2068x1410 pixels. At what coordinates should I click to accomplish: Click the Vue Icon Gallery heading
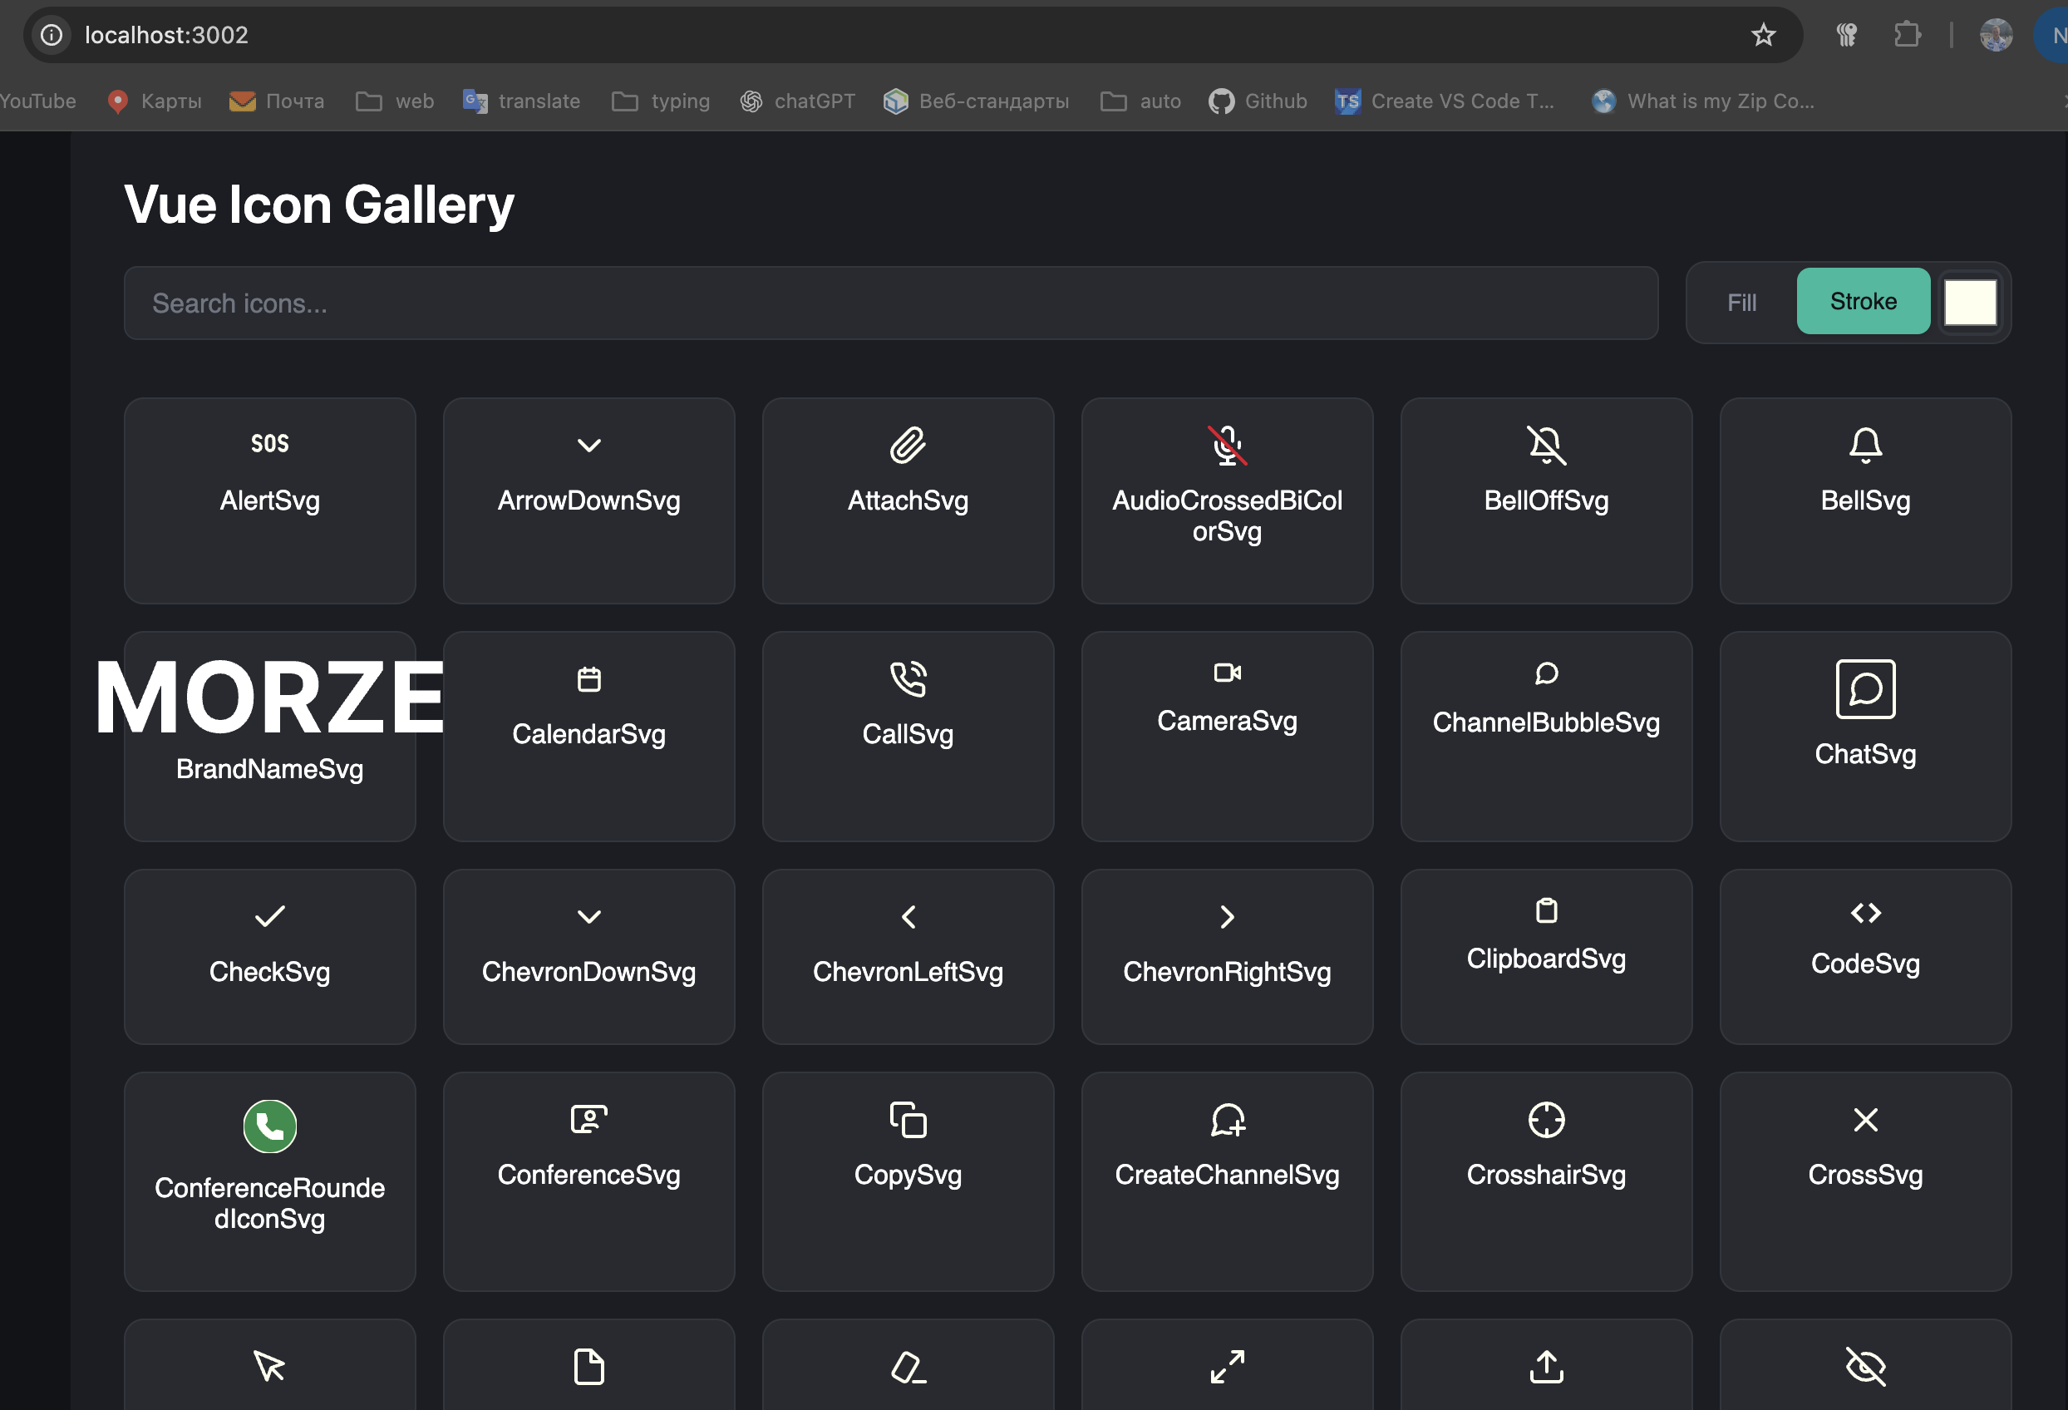[x=319, y=205]
